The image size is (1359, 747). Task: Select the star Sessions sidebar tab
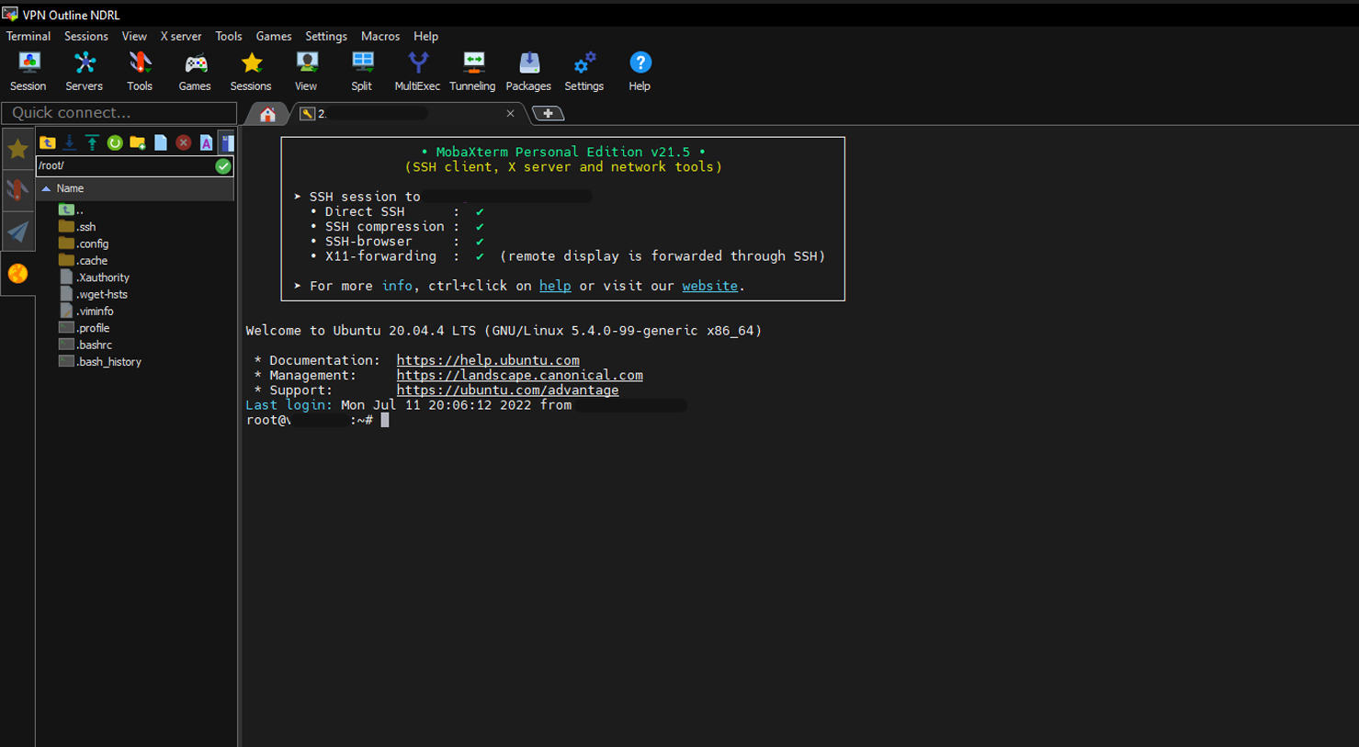[17, 149]
